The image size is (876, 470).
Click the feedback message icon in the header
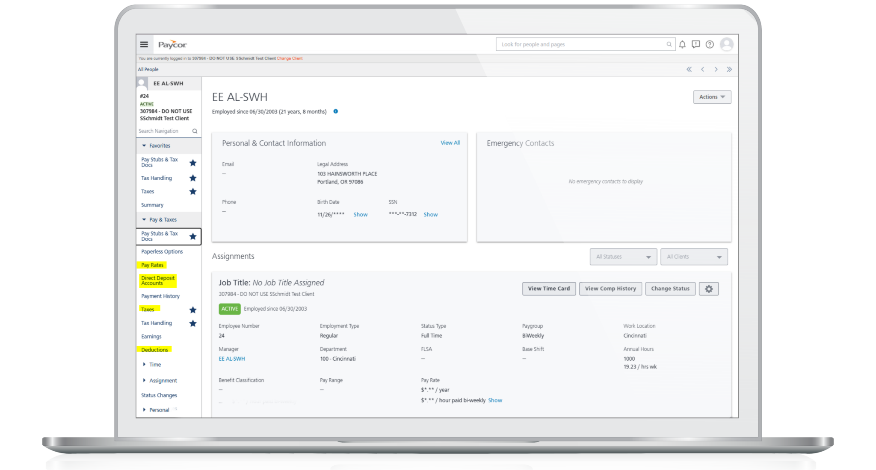(696, 44)
